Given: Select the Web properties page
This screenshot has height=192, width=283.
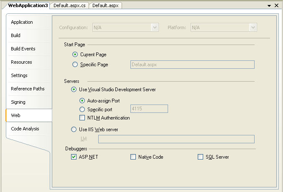Looking at the screenshot, I should [x=29, y=115].
